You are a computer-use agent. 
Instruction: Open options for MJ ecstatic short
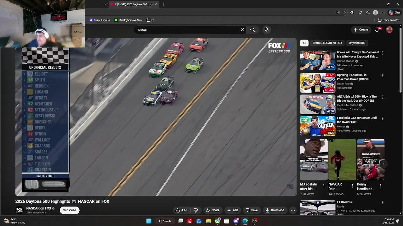[x=324, y=186]
